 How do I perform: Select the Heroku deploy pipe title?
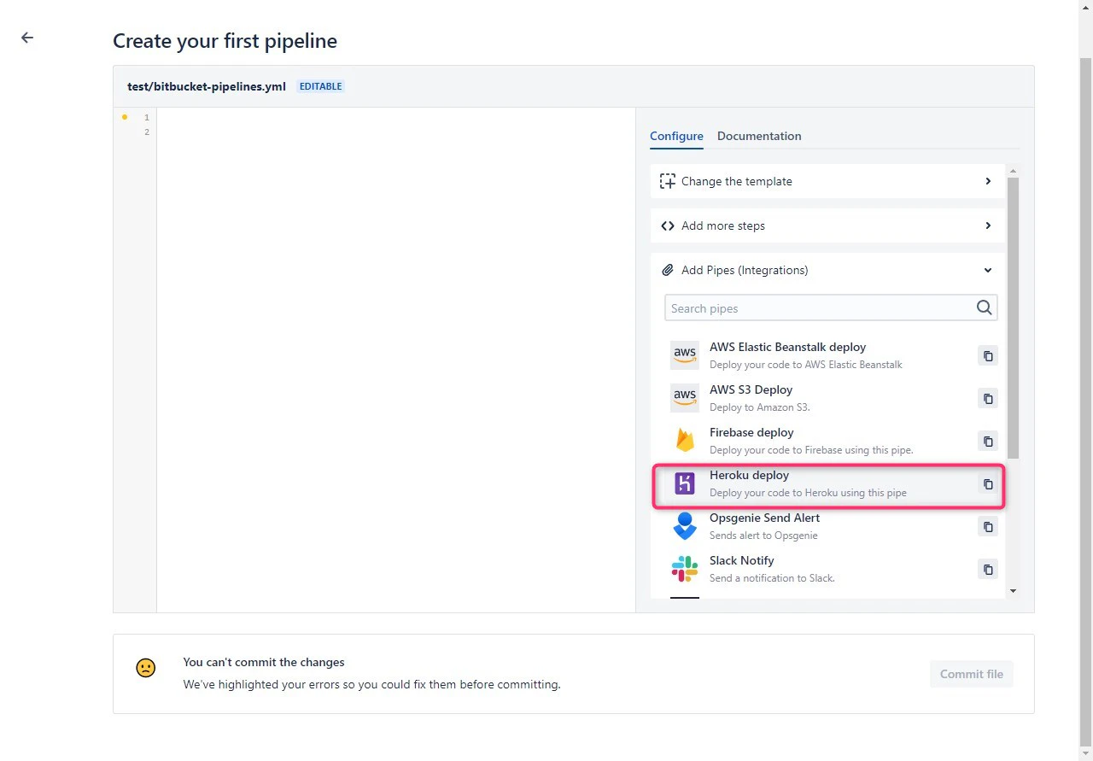click(x=749, y=475)
